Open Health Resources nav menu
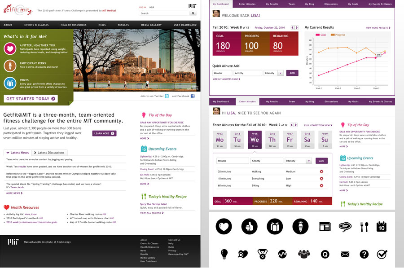Screen dimensions: 404x268 coord(74,25)
